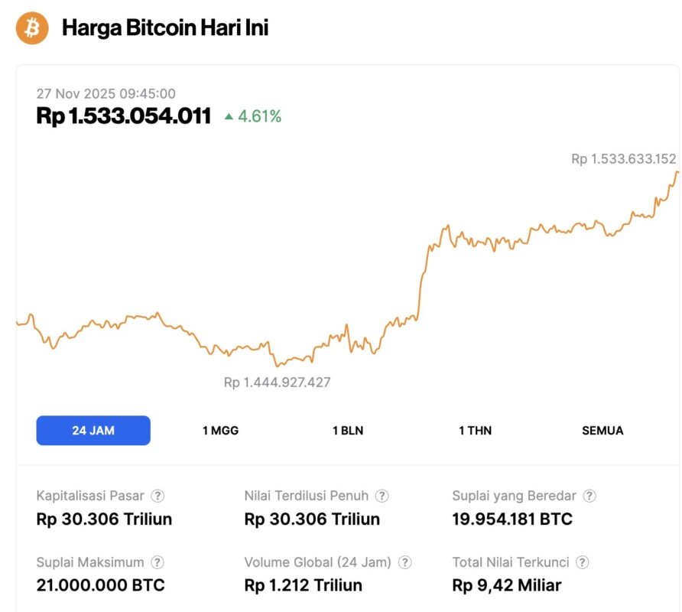Select the 24 JAM time range
The image size is (682, 612).
93,430
